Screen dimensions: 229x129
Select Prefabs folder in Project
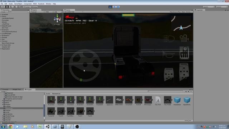pyautogui.click(x=8, y=106)
